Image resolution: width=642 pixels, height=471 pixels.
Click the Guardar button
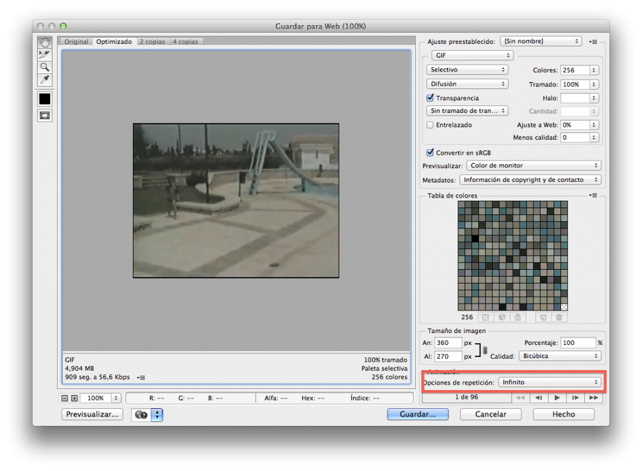tap(418, 415)
